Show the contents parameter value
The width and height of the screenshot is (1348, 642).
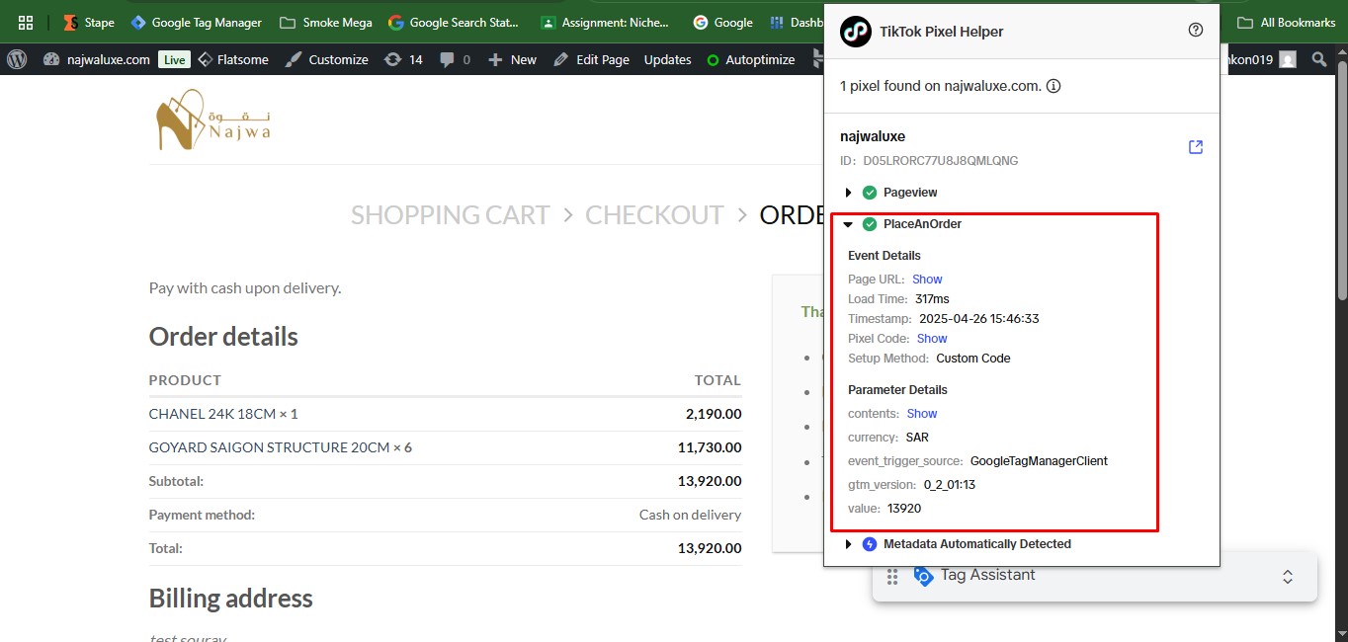(922, 414)
